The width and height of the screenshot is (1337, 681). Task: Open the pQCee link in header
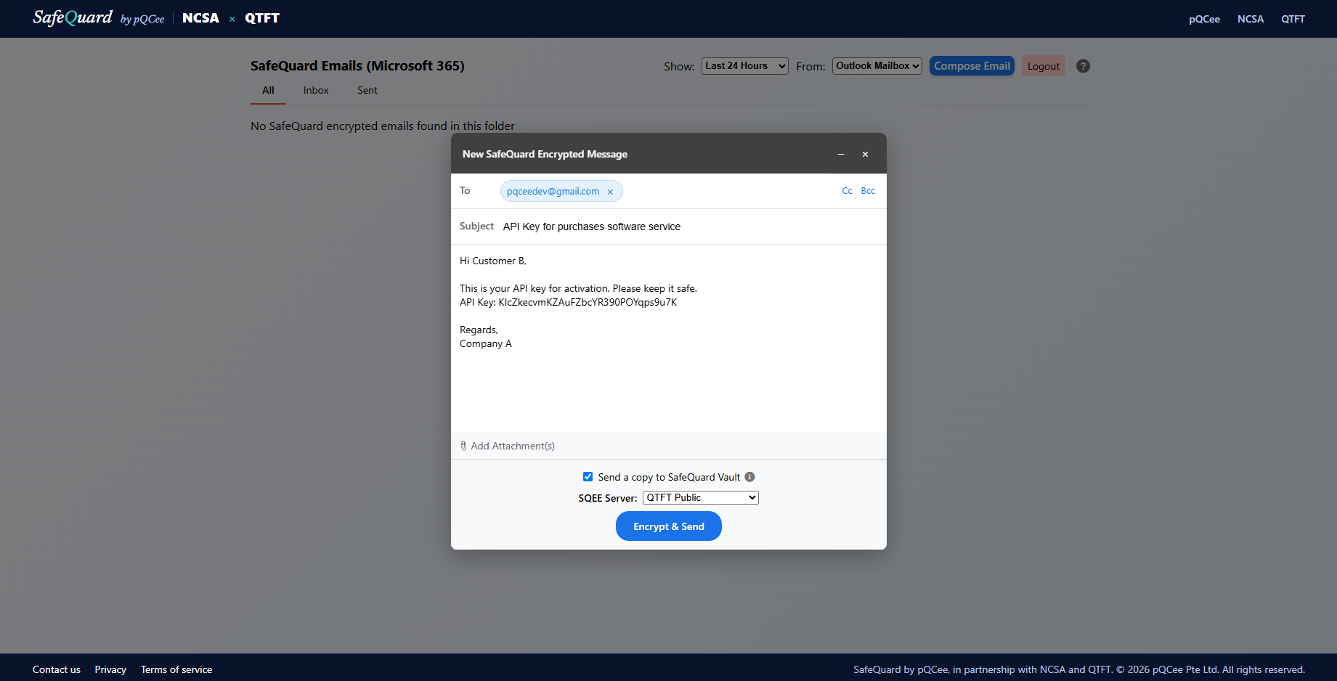(1204, 19)
